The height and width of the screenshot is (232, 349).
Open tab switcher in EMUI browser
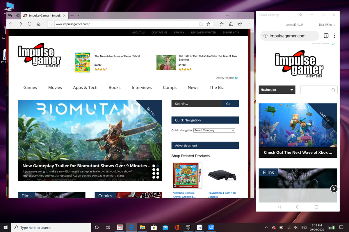coord(326,36)
